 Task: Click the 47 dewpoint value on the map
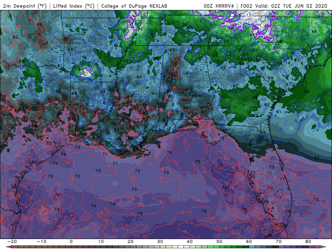point(252,35)
